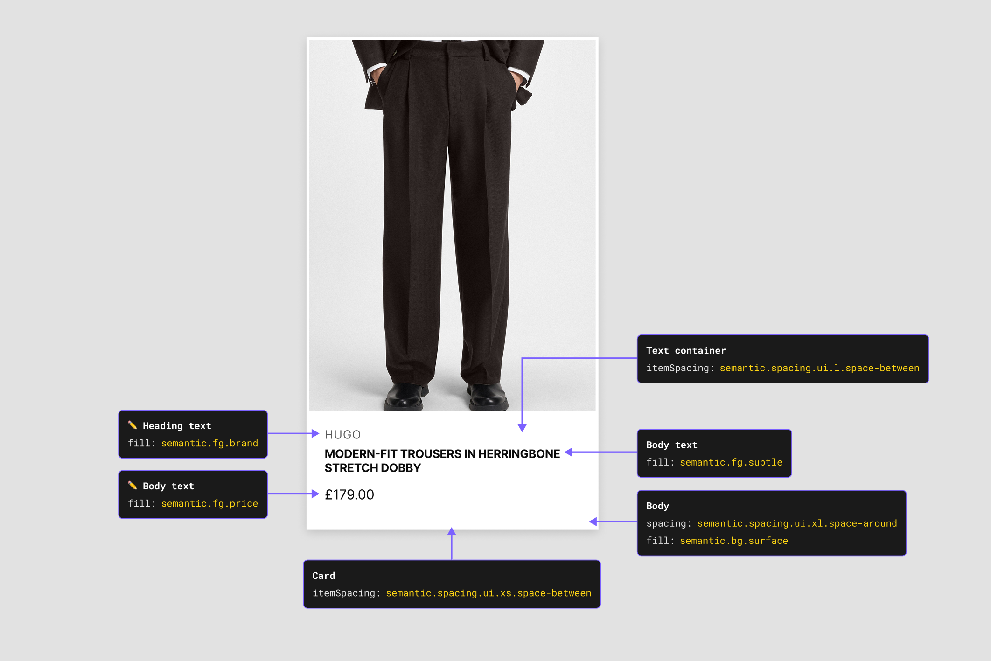Click the pencil icon beside Heading text
This screenshot has width=991, height=661.
tap(133, 425)
